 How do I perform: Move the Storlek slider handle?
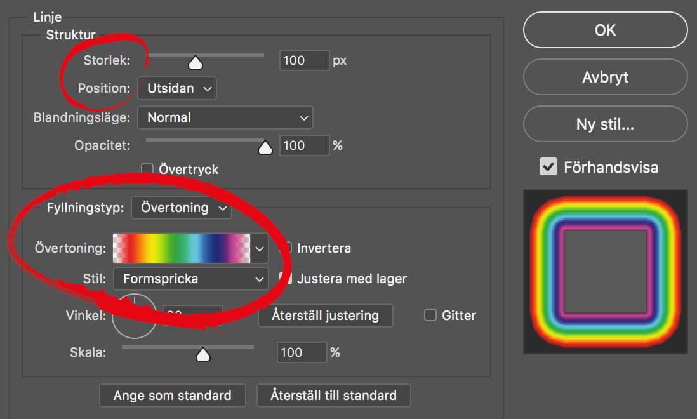coord(195,63)
